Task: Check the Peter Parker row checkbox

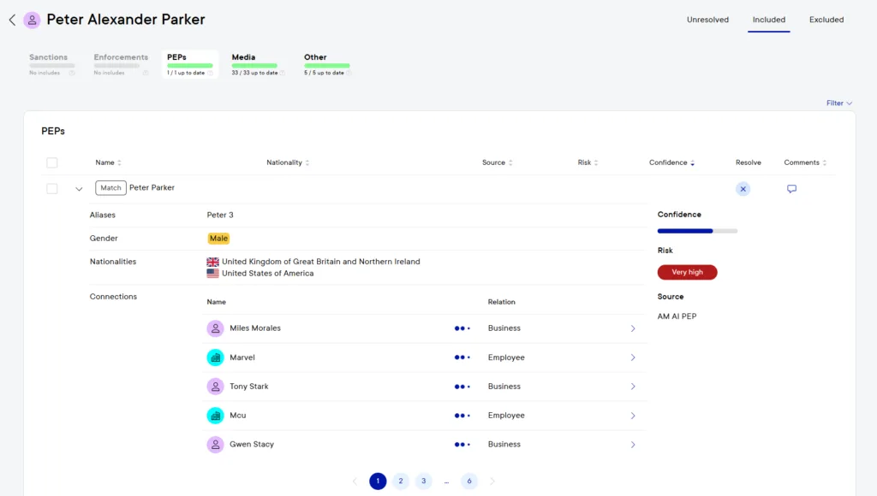Action: click(x=52, y=189)
